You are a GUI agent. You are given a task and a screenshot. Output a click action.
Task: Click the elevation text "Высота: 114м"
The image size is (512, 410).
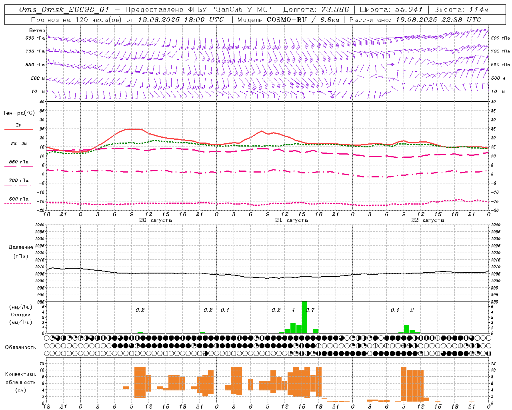(x=461, y=10)
